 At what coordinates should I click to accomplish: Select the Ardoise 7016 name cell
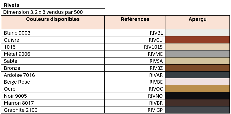click(x=19, y=75)
